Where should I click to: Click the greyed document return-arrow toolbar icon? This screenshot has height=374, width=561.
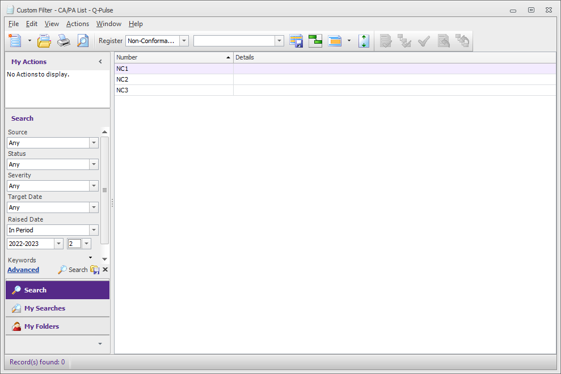(x=443, y=41)
